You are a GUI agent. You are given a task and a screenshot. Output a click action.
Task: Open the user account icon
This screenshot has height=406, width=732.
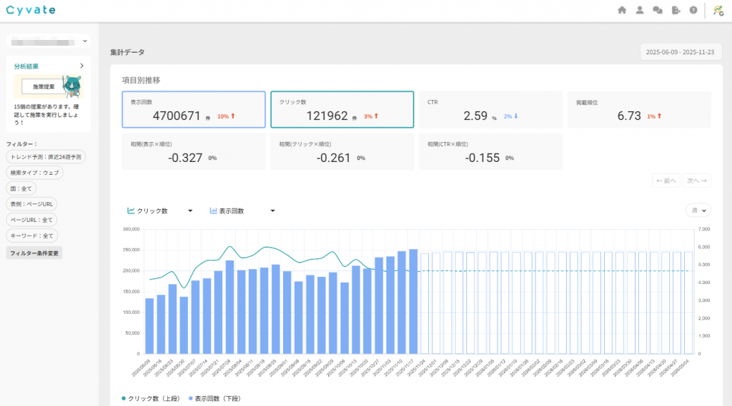click(x=640, y=10)
